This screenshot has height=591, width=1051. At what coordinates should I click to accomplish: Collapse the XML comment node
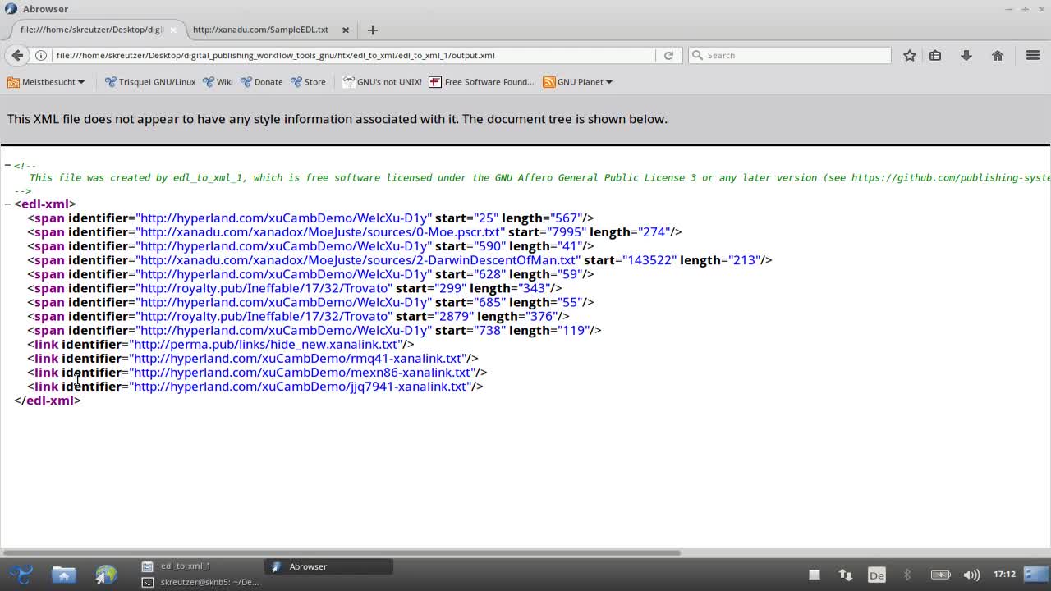7,165
